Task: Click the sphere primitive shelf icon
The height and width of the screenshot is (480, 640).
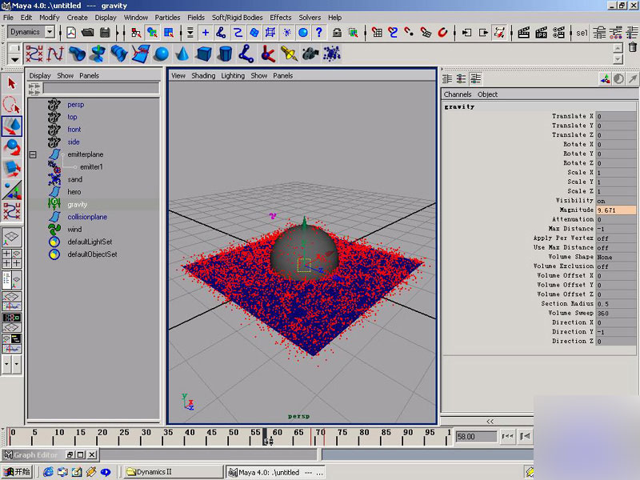Action: [x=162, y=54]
